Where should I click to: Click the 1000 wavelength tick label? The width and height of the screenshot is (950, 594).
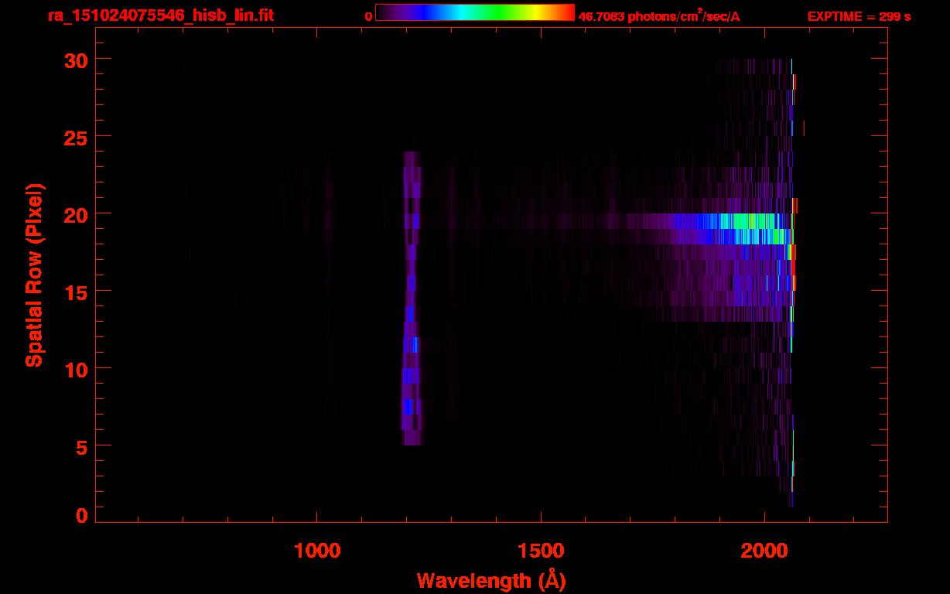pyautogui.click(x=317, y=551)
